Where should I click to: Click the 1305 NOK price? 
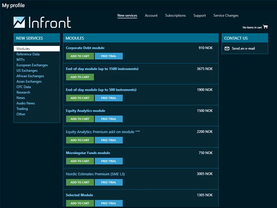click(205, 195)
